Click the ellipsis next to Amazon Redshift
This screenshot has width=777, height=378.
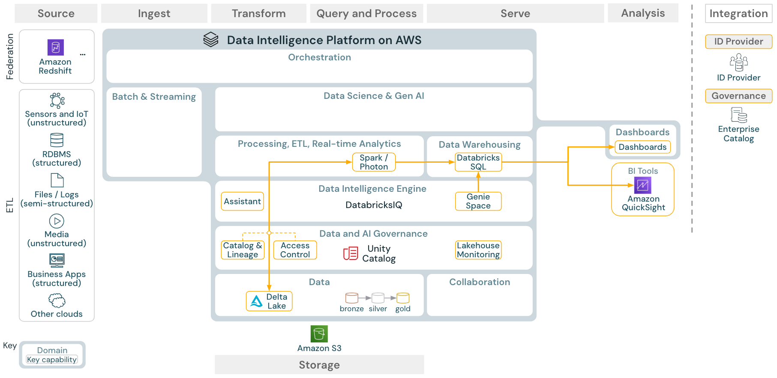(x=83, y=54)
